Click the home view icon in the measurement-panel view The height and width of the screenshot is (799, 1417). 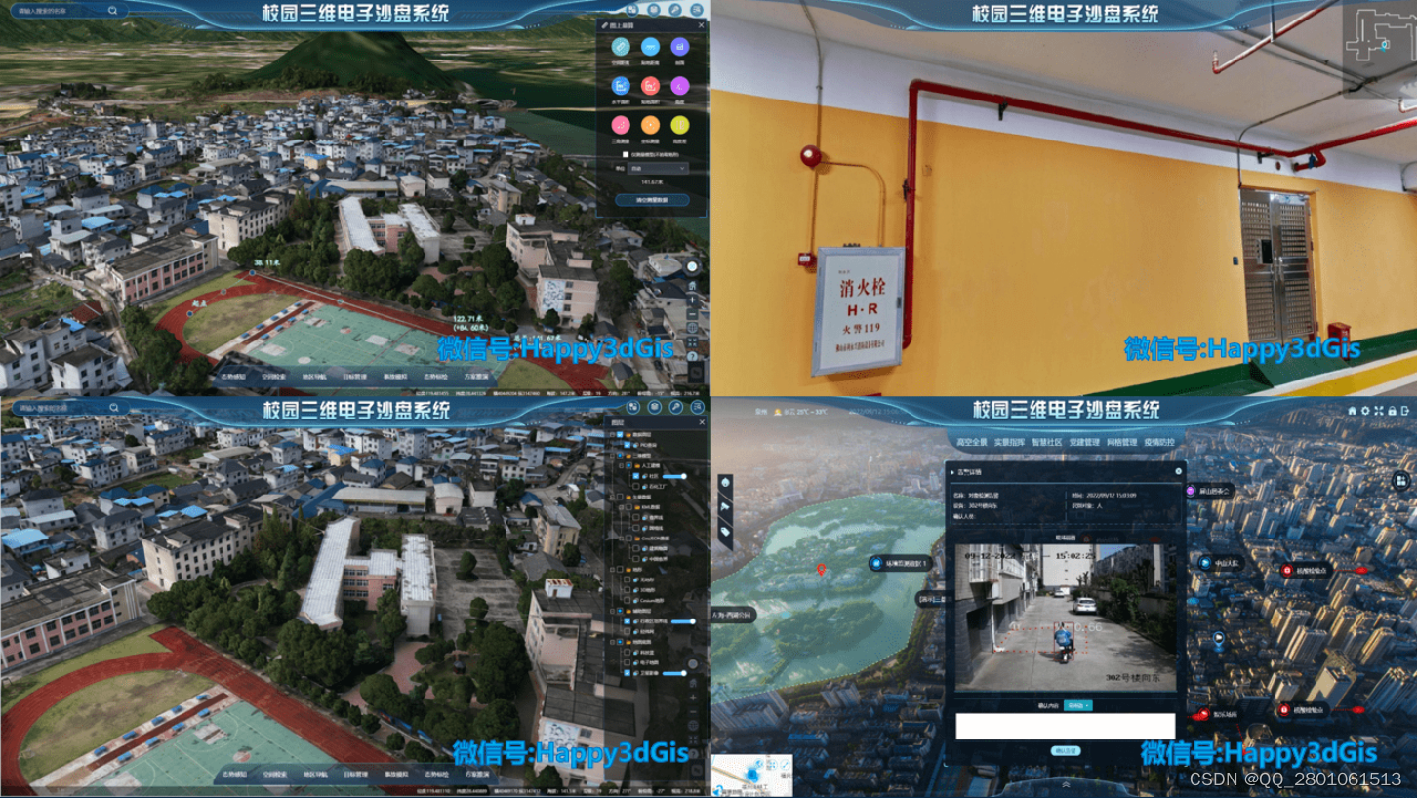(x=692, y=286)
